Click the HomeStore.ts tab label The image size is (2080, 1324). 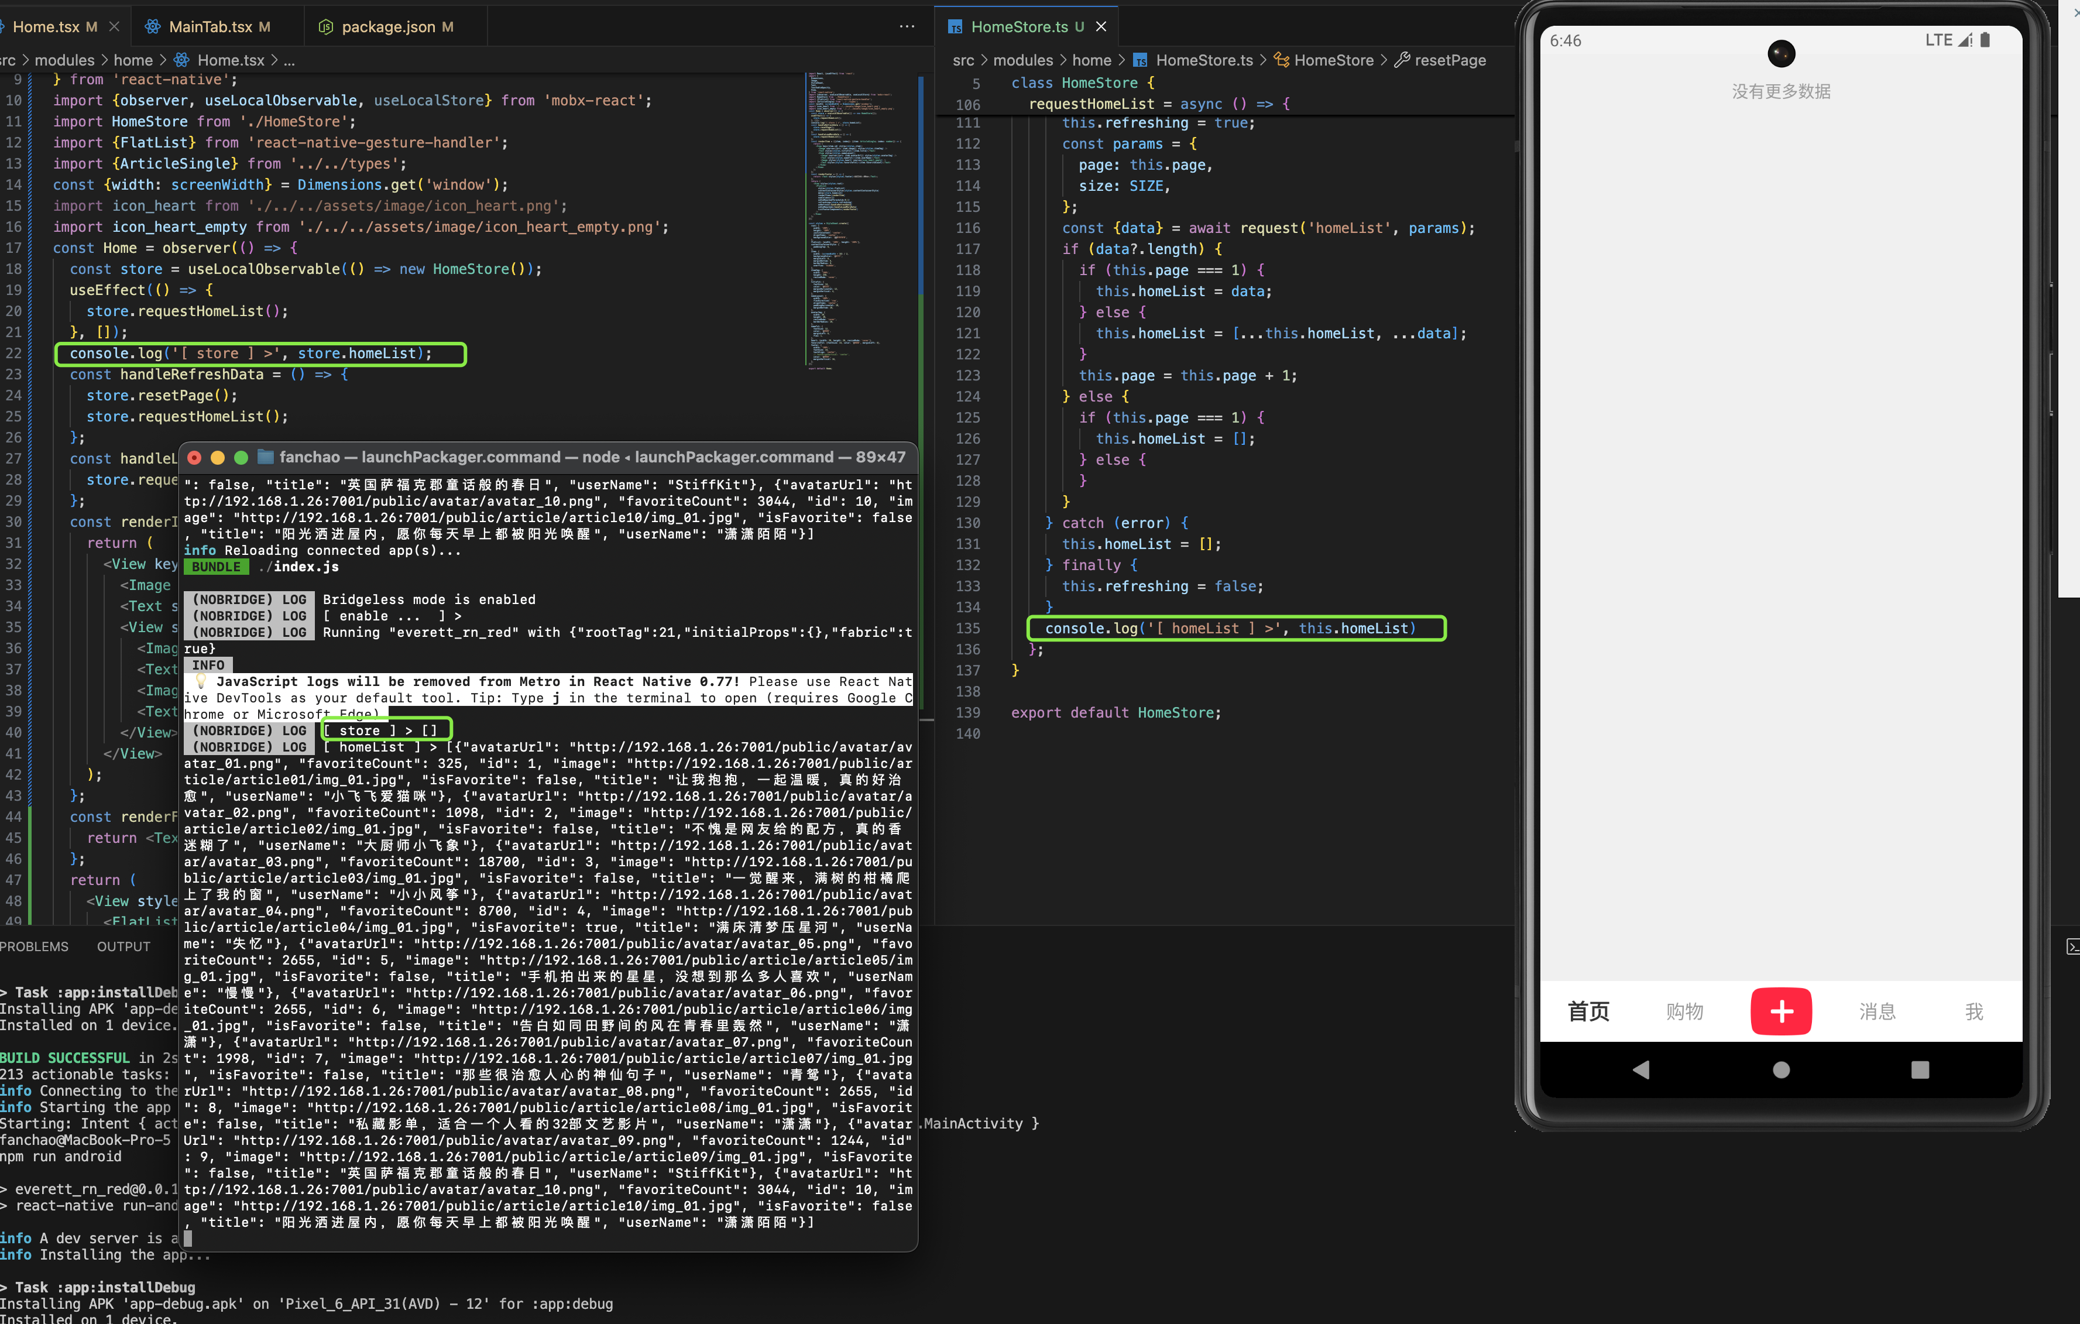(x=1020, y=27)
